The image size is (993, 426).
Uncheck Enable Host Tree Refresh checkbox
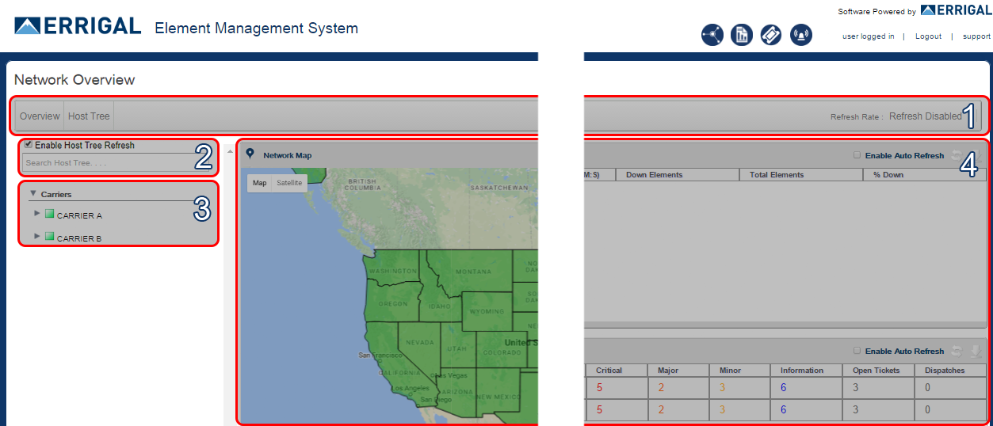[29, 145]
